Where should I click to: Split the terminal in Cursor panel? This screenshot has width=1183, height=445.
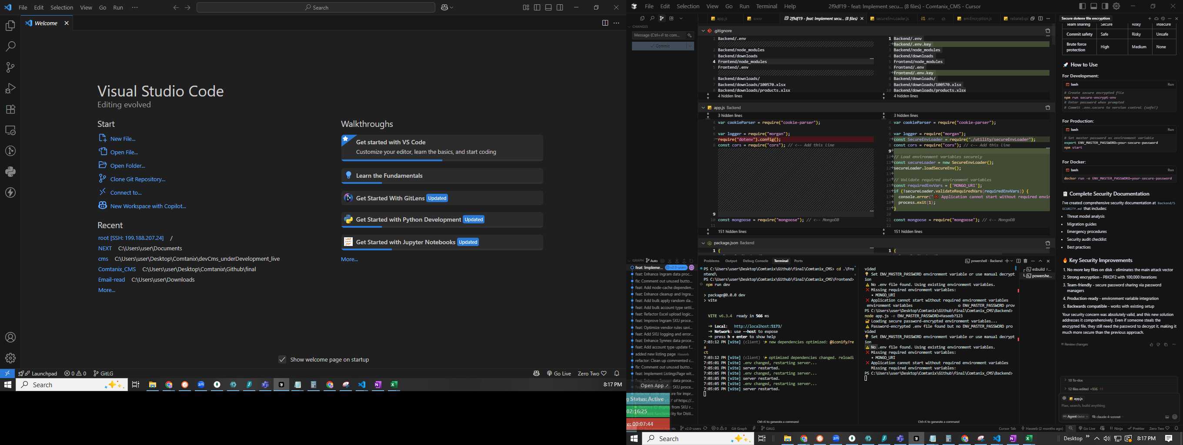click(1018, 261)
